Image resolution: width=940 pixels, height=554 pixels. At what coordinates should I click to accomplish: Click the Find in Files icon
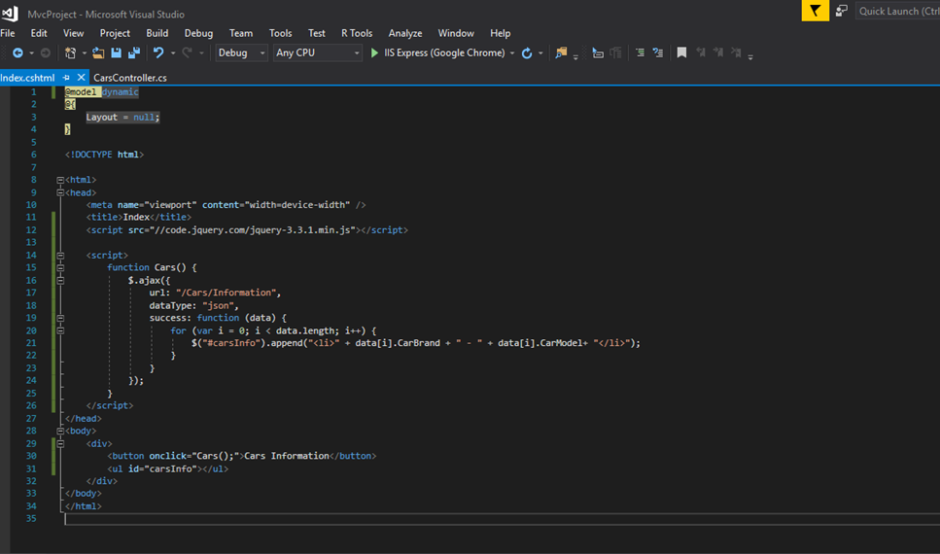point(561,52)
